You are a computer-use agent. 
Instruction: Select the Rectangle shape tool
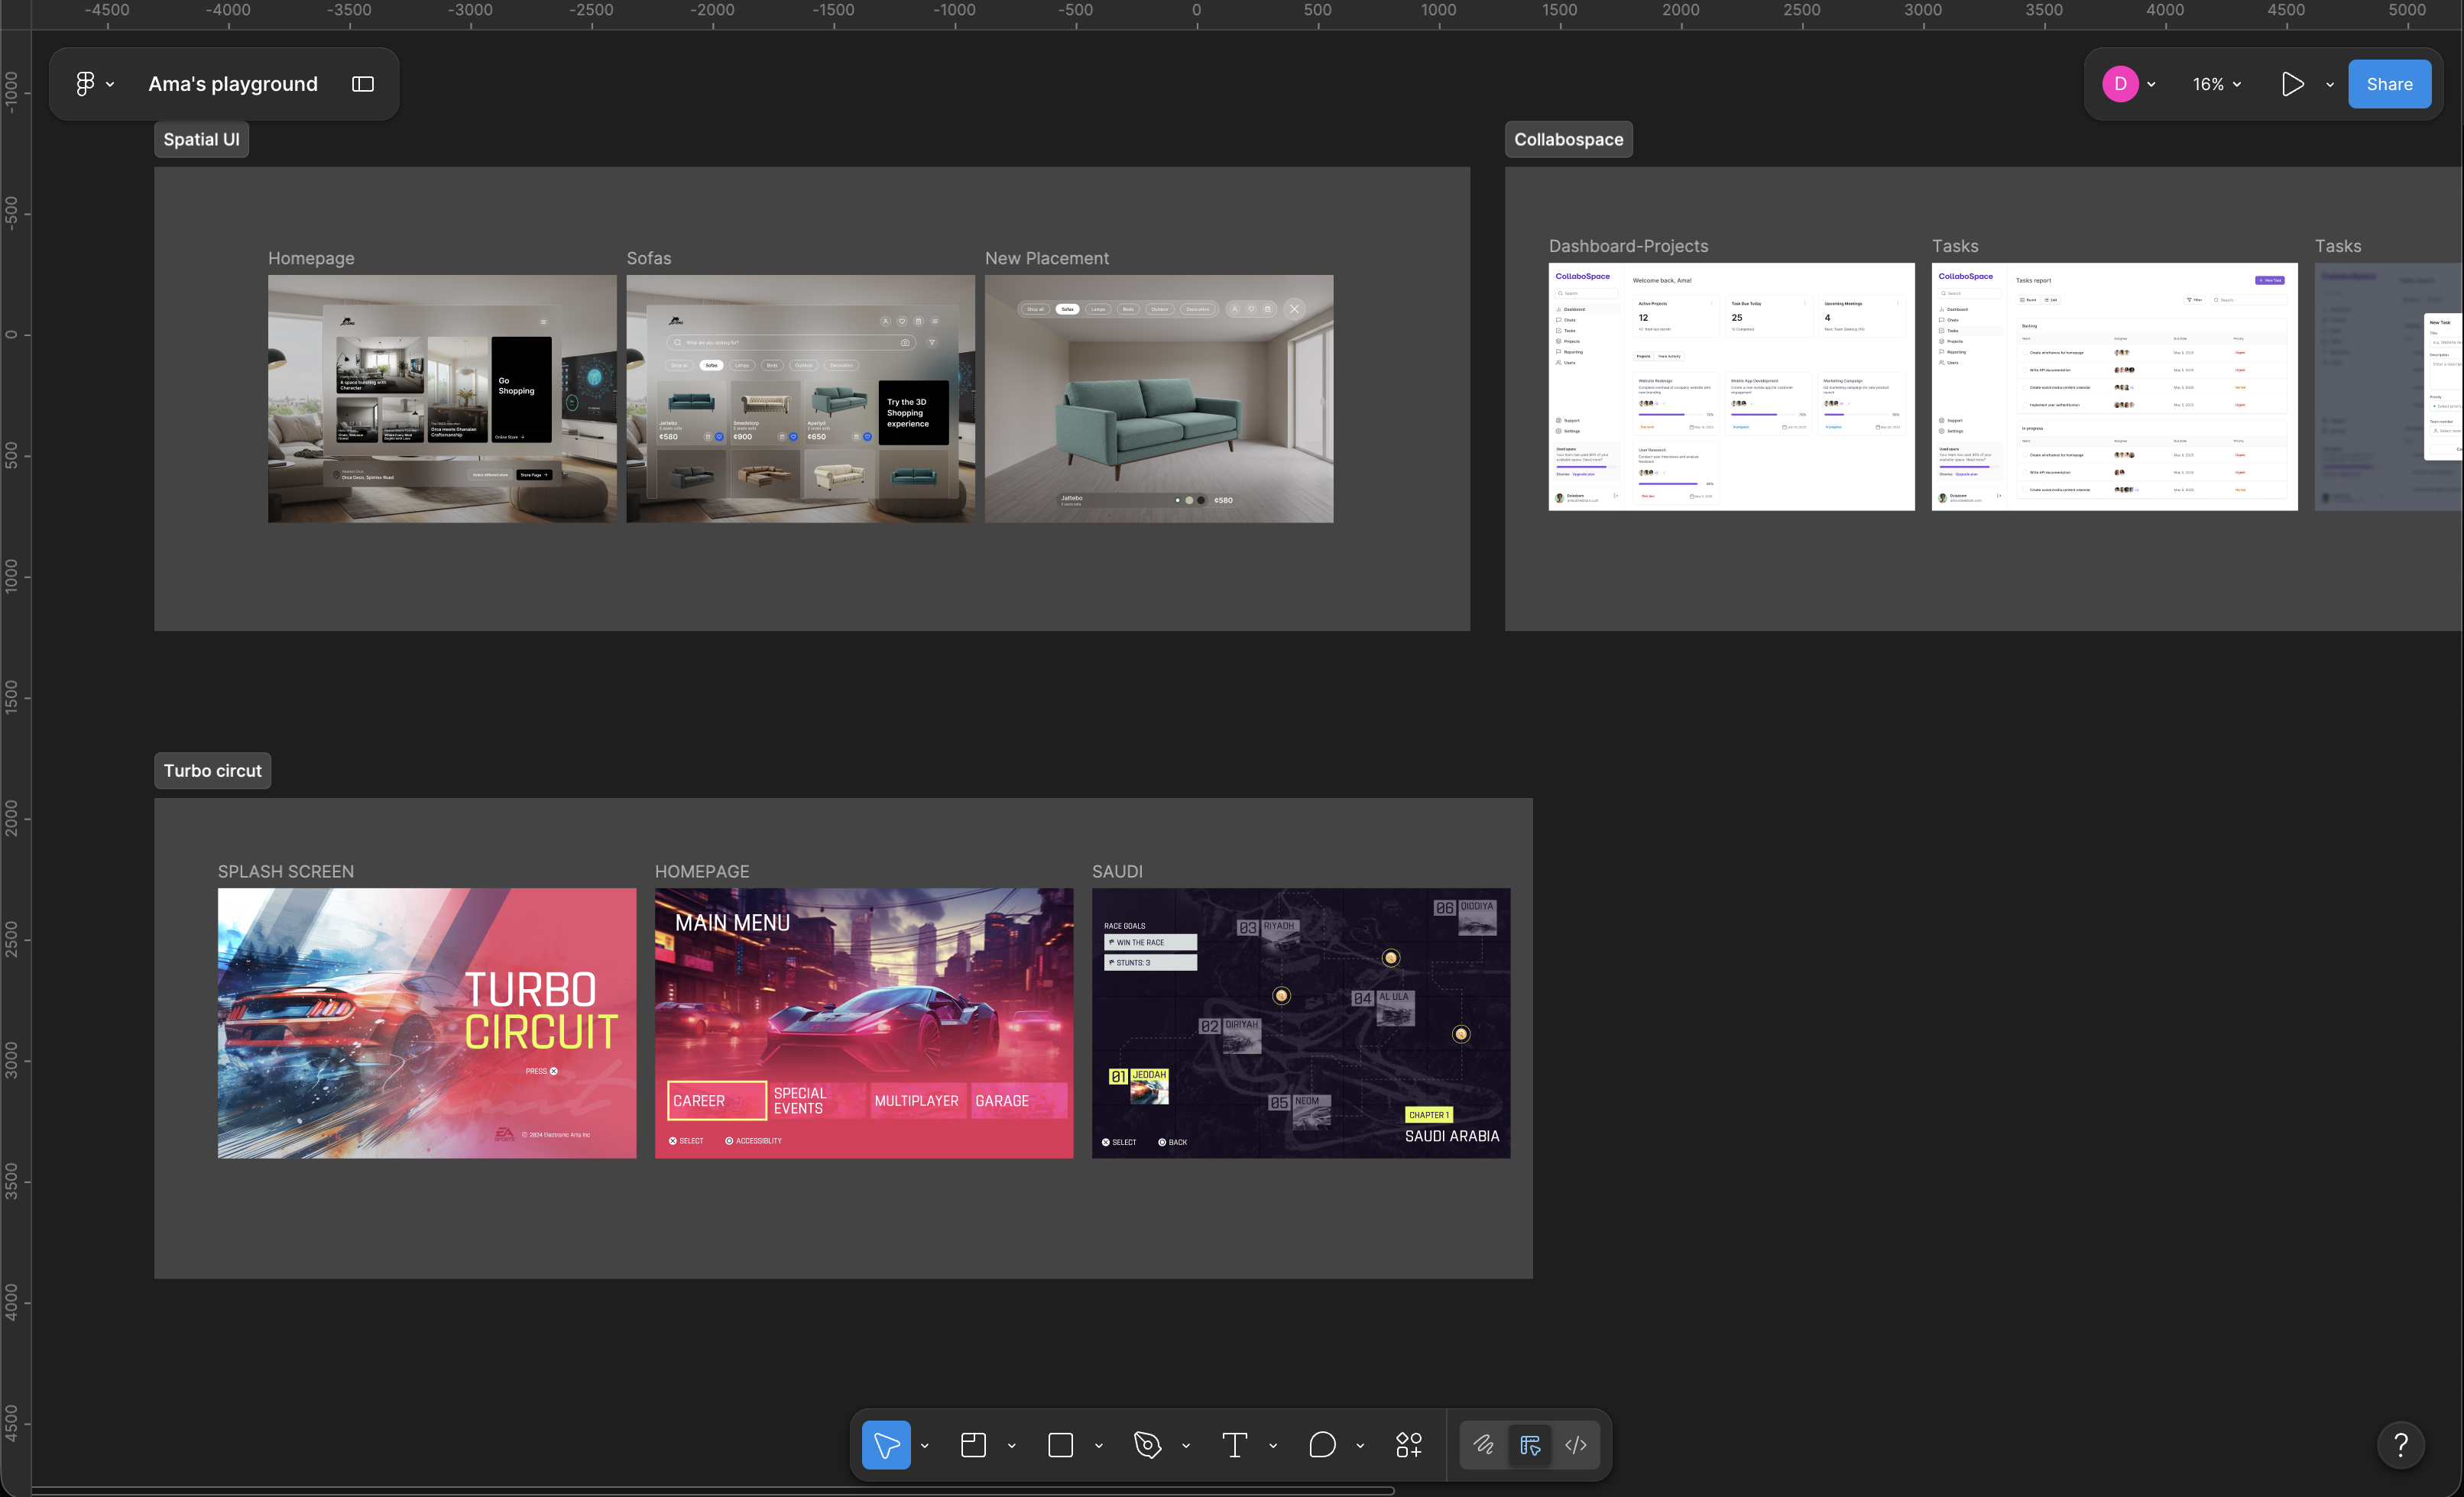1060,1444
